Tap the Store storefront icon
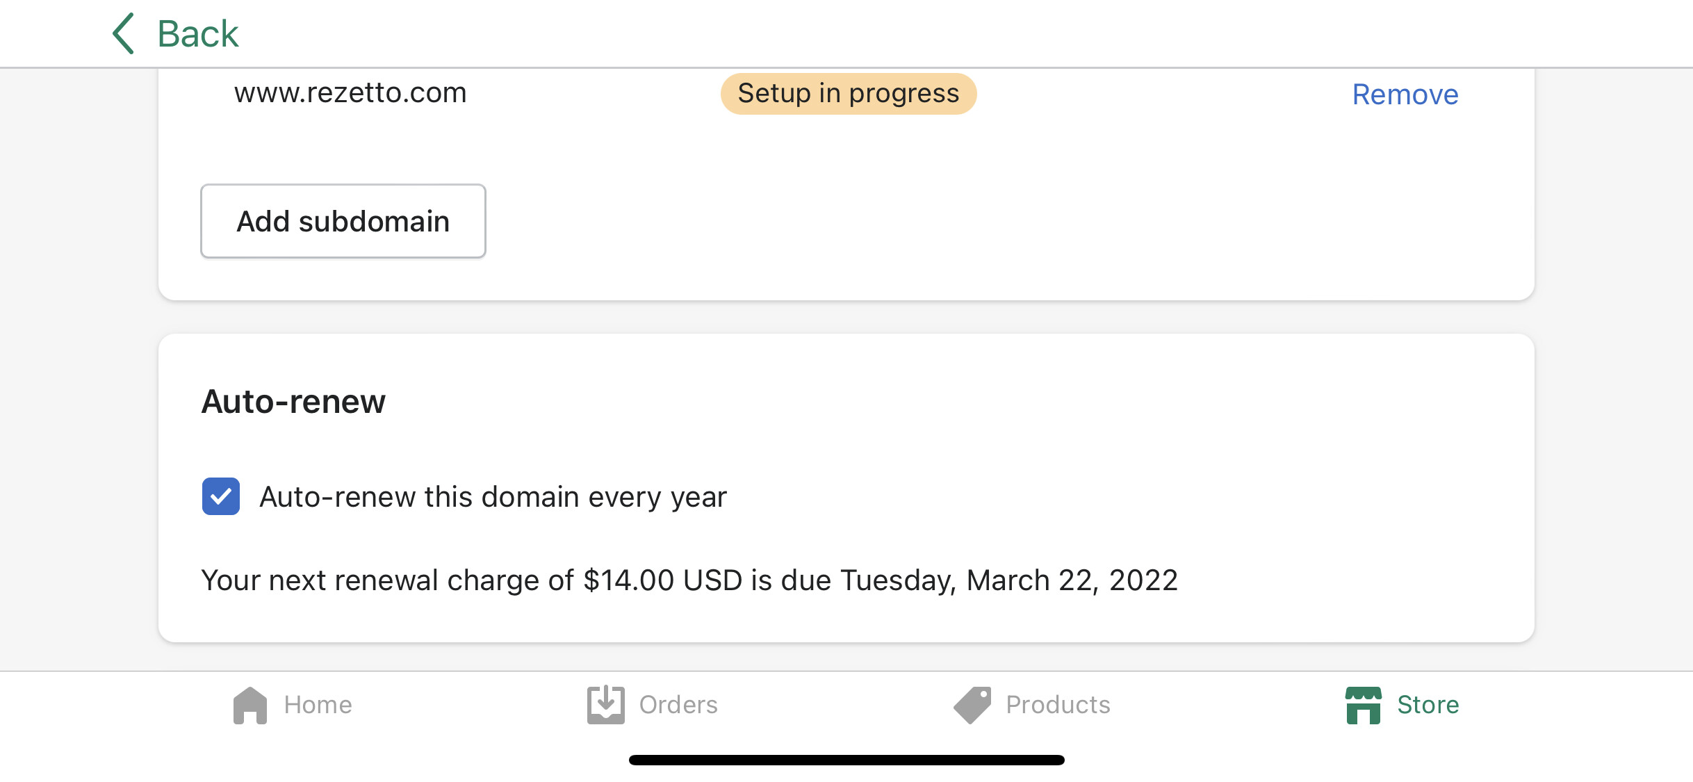 tap(1363, 705)
